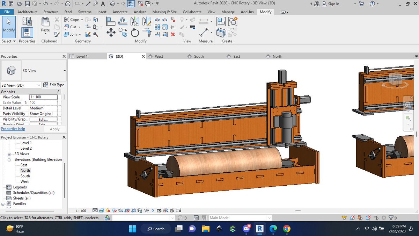Click the red Delete icon in Modify panel
The height and width of the screenshot is (236, 419).
point(172,35)
